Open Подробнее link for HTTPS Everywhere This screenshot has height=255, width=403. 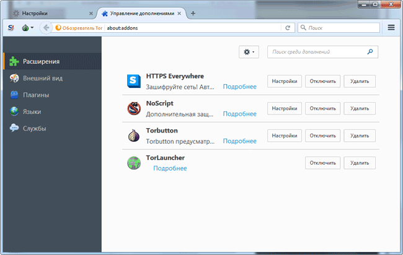pos(239,87)
